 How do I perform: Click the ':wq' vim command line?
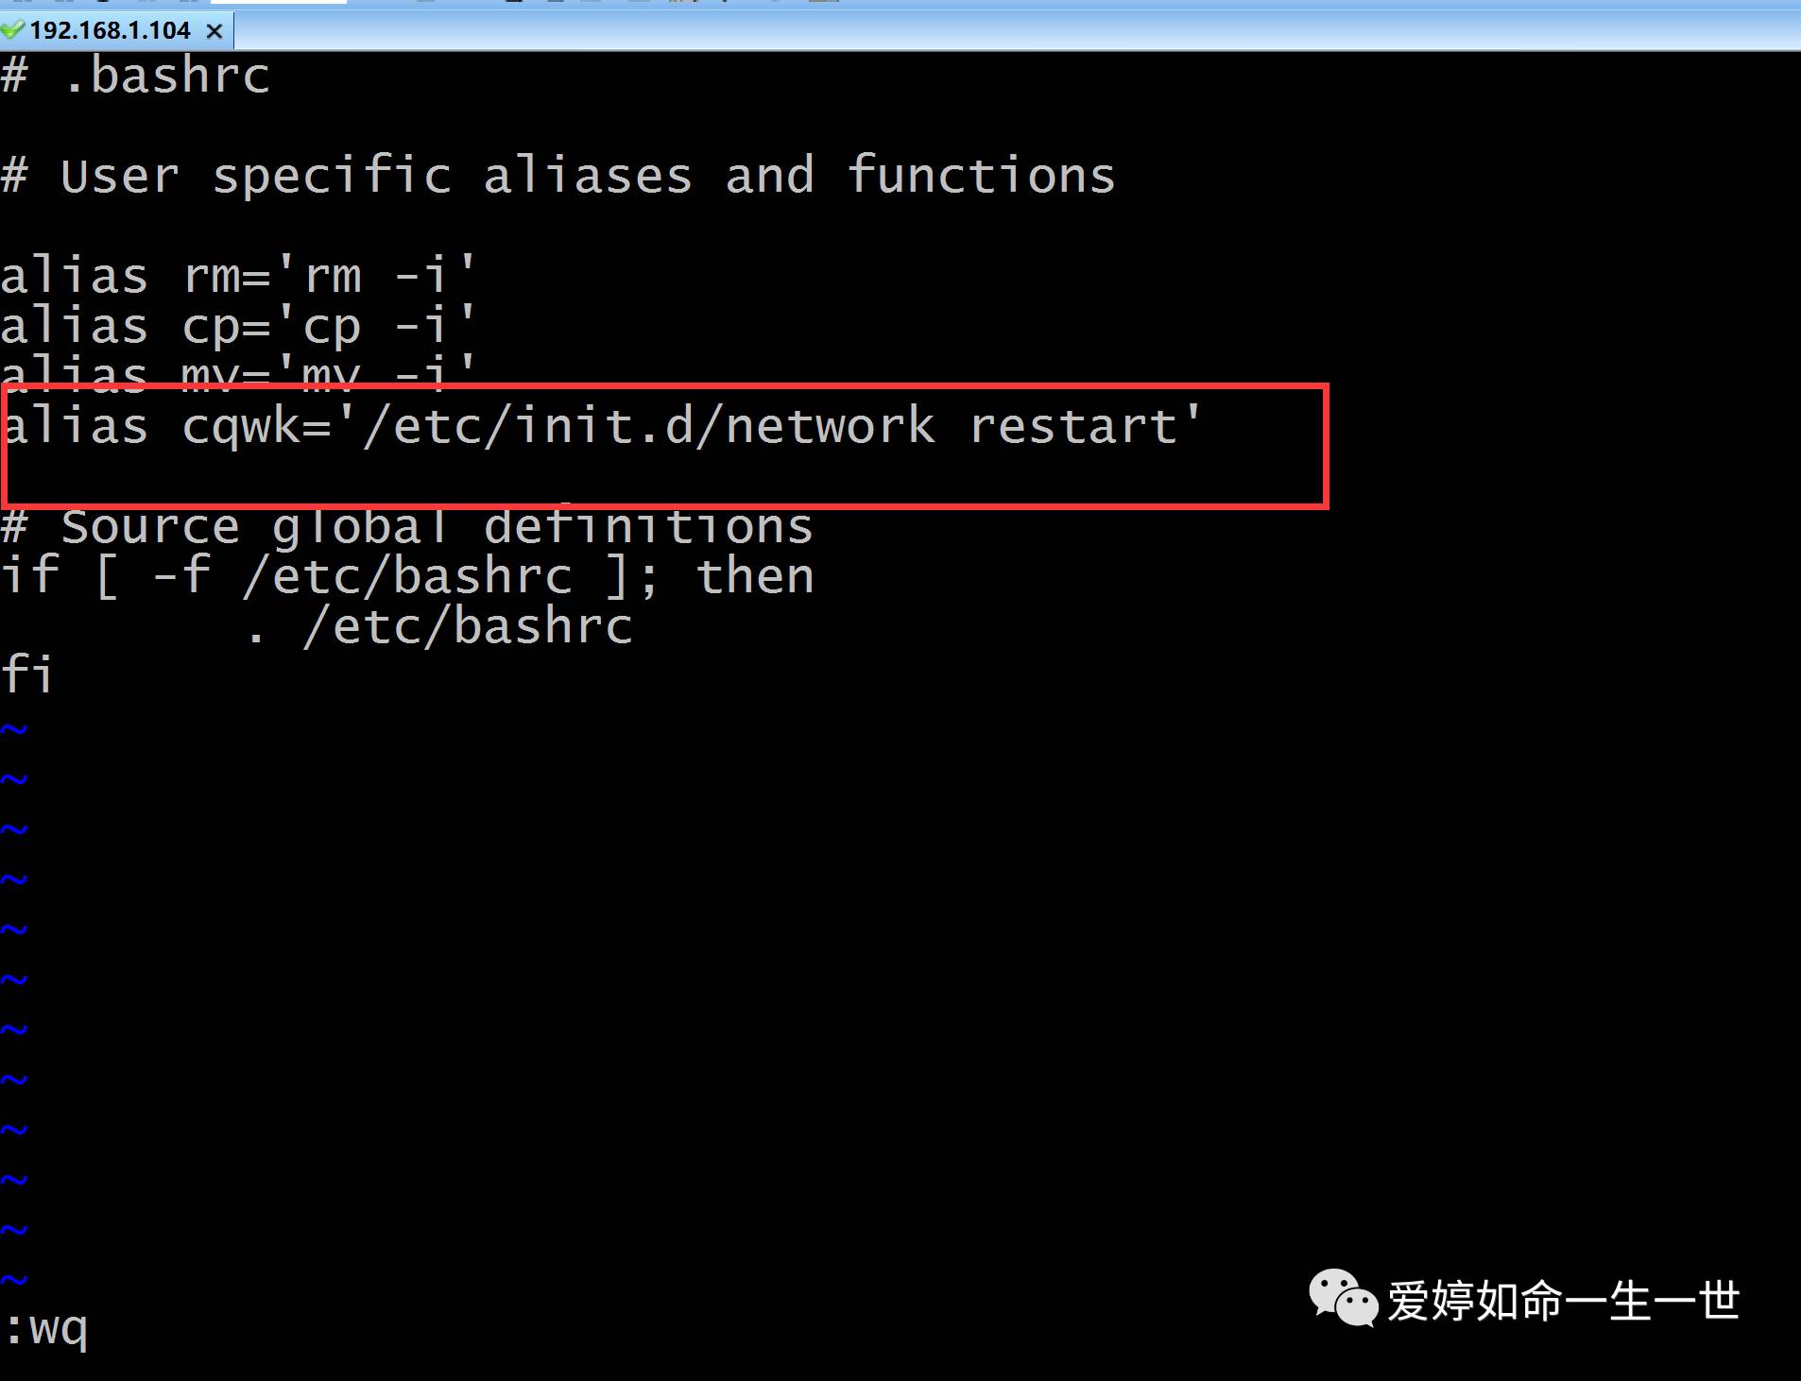pyautogui.click(x=45, y=1329)
